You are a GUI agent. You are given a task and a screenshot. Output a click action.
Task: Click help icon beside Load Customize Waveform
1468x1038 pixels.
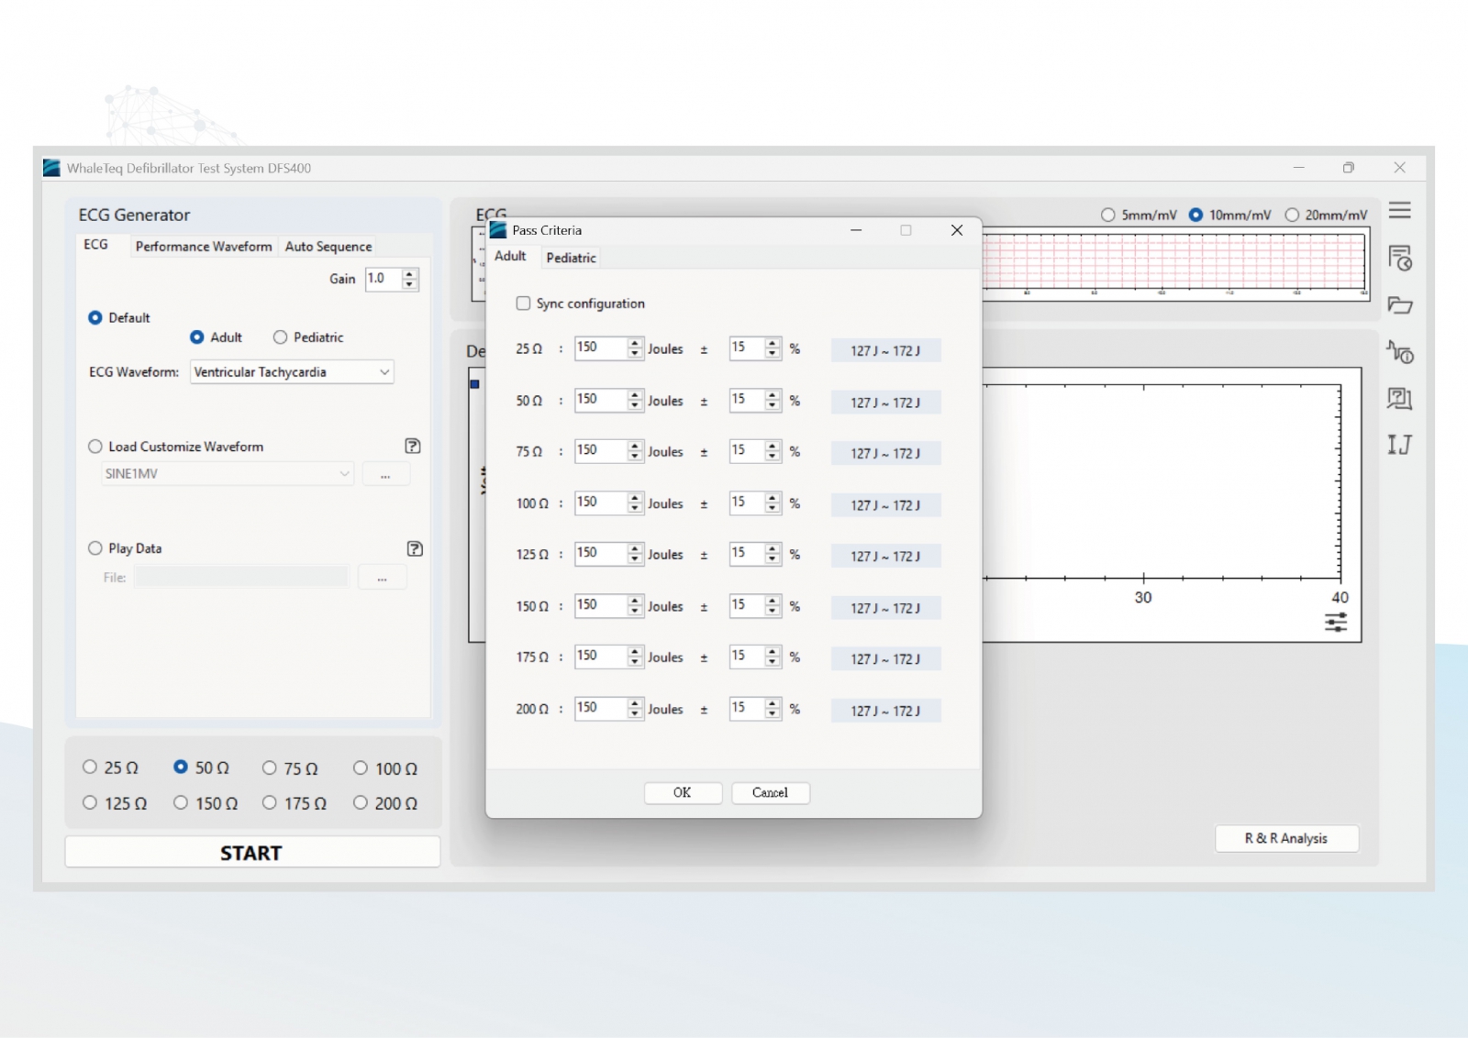point(413,446)
